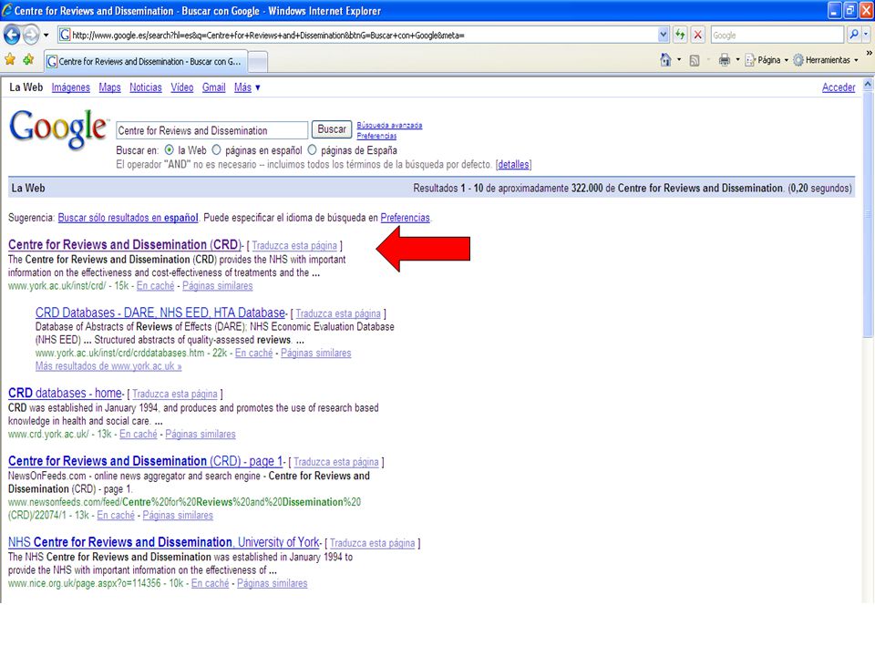Open first result Centre for Reviews and Dissemination (CRD)
This screenshot has height=656, width=875.
124,245
